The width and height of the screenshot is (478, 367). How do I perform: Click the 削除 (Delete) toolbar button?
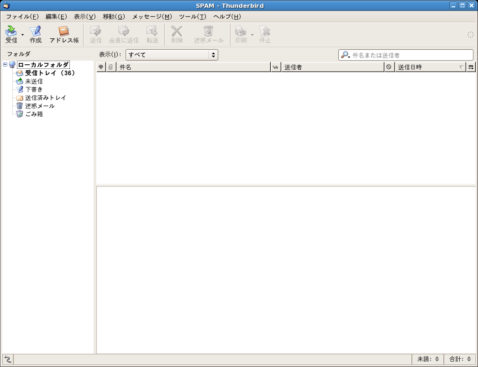click(177, 34)
